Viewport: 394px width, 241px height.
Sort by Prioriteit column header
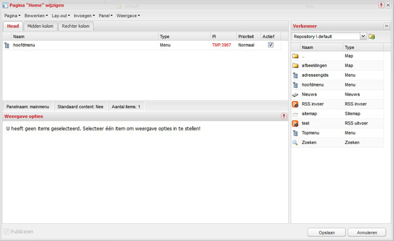tap(248, 37)
